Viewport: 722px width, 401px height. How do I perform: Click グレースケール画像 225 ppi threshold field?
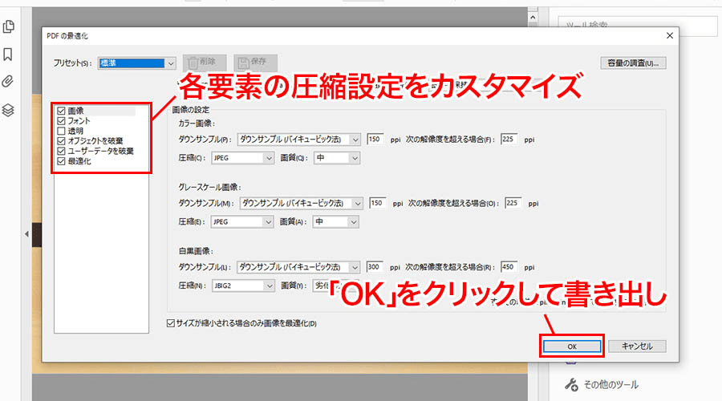tap(513, 203)
